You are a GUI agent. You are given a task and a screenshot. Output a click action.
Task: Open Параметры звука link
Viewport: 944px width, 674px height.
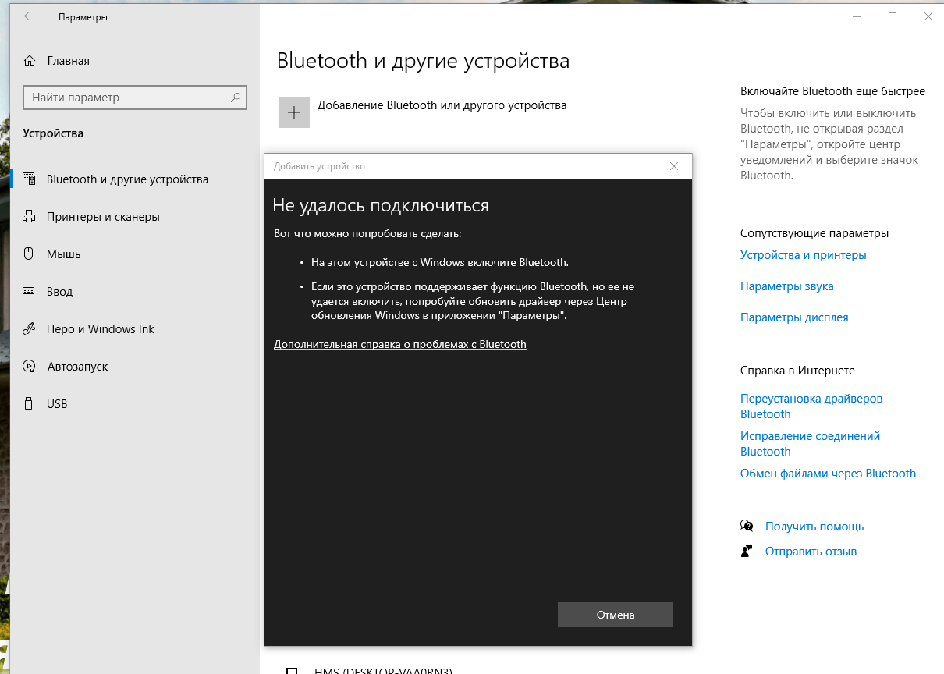pyautogui.click(x=786, y=286)
